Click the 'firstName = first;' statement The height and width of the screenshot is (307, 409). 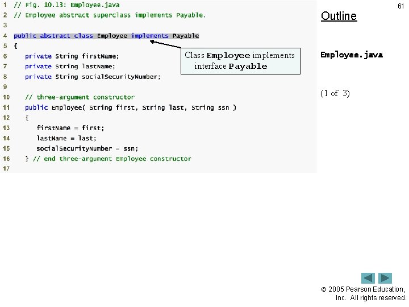[x=70, y=128]
